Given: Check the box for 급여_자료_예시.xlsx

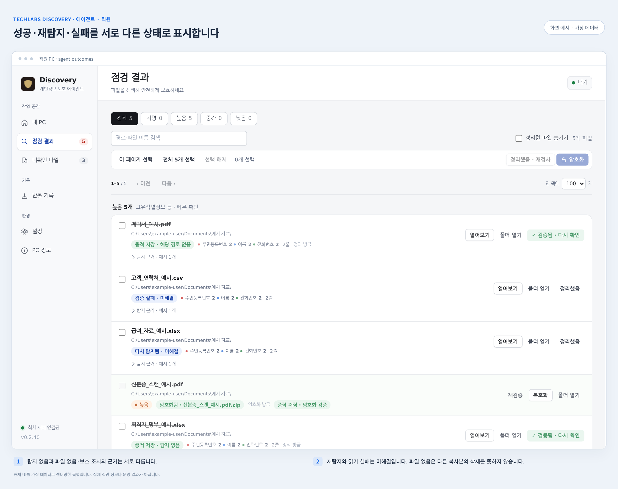Looking at the screenshot, I should (122, 332).
